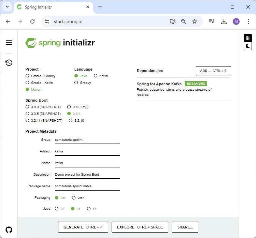Viewport: 256px width, 238px height.
Task: Click the install app icon in address bar
Action: tap(173, 21)
